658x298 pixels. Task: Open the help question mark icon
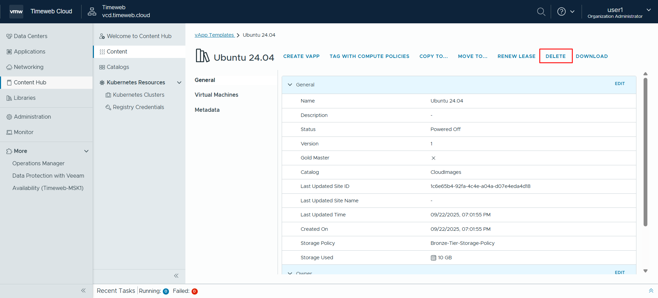(x=561, y=12)
